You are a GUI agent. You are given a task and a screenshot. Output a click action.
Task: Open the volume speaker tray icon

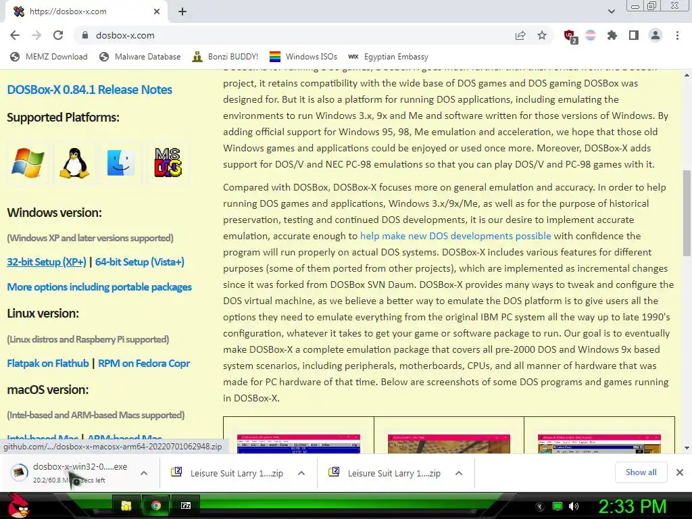[574, 506]
